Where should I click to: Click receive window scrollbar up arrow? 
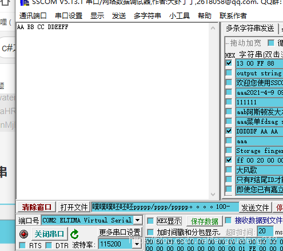(x=213, y=29)
